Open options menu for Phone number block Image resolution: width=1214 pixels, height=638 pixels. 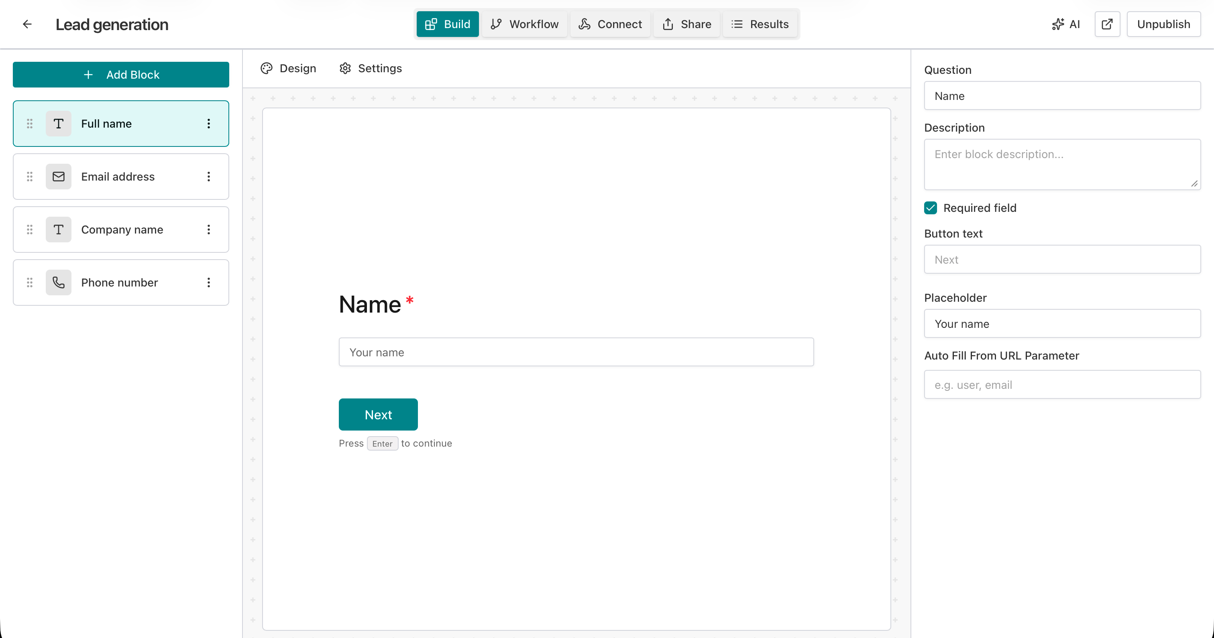click(x=209, y=282)
